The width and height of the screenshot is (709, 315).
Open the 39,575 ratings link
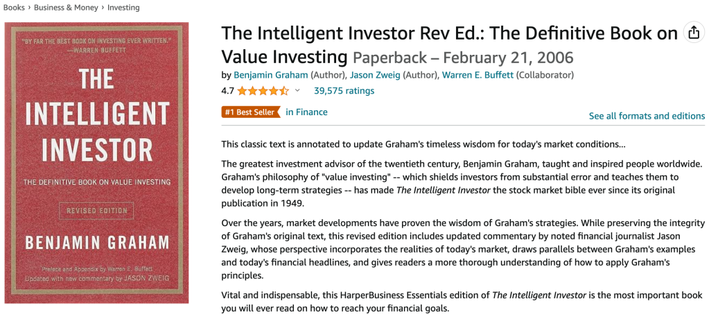coord(344,91)
